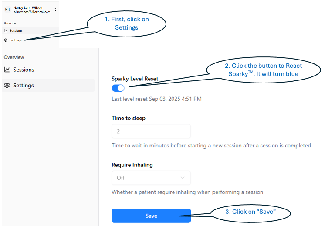Focus the Time to sleep input field

(x=151, y=131)
